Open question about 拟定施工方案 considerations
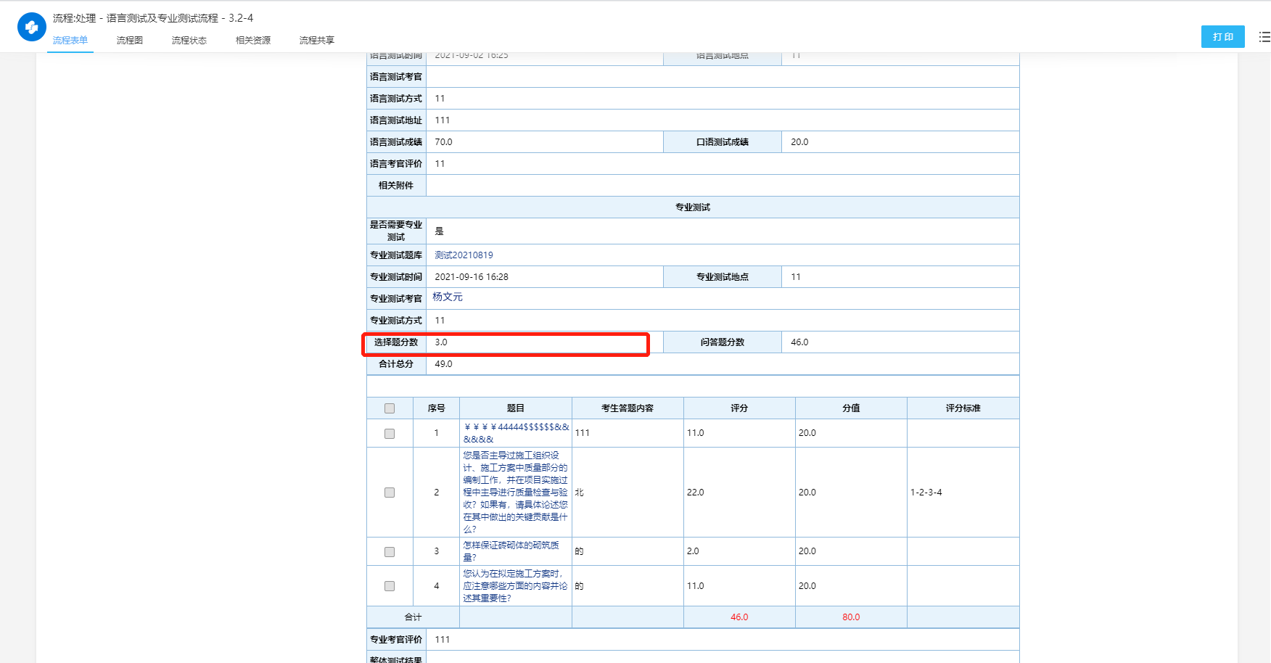Image resolution: width=1271 pixels, height=663 pixels. point(516,586)
